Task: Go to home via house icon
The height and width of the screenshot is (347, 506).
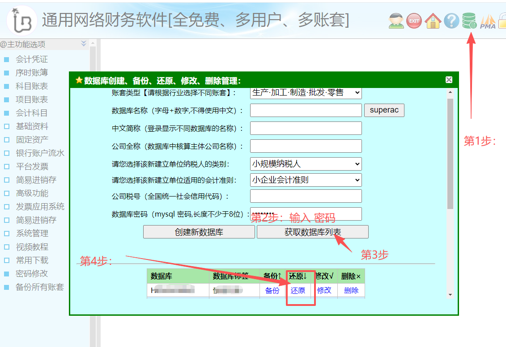Action: (433, 21)
